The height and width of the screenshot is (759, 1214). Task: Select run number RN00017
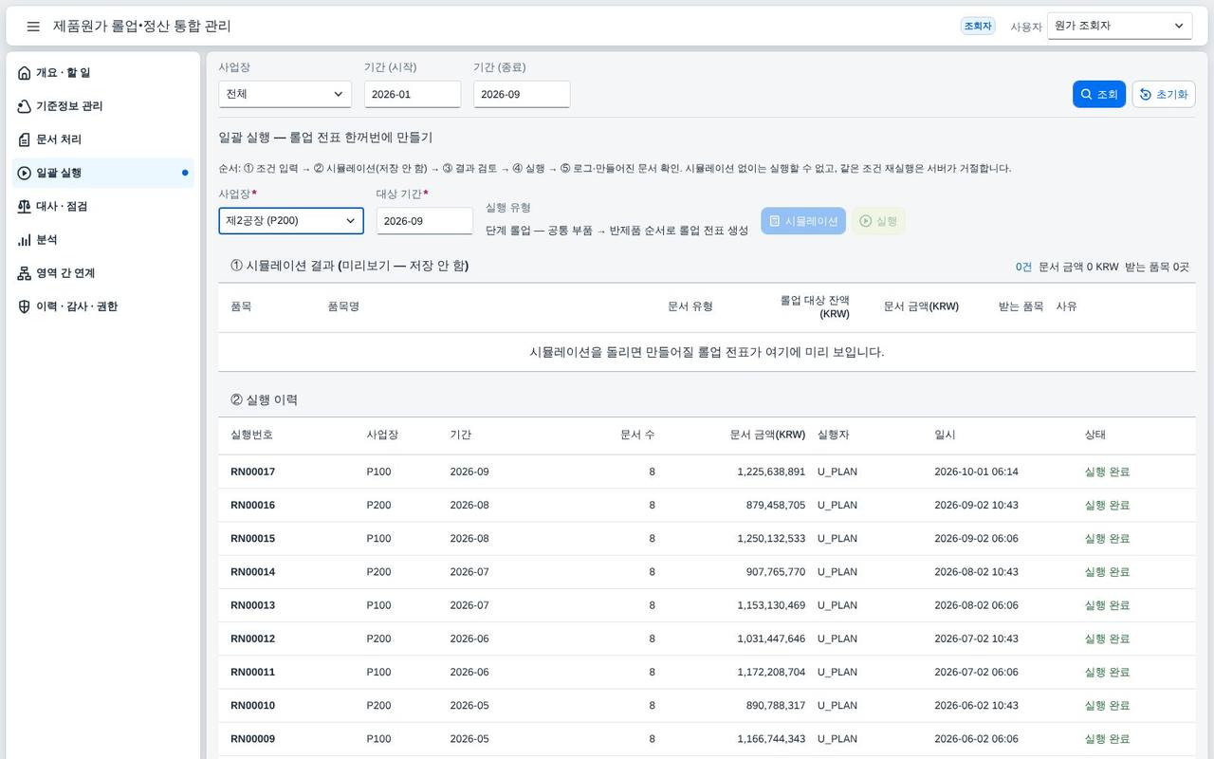click(x=252, y=472)
